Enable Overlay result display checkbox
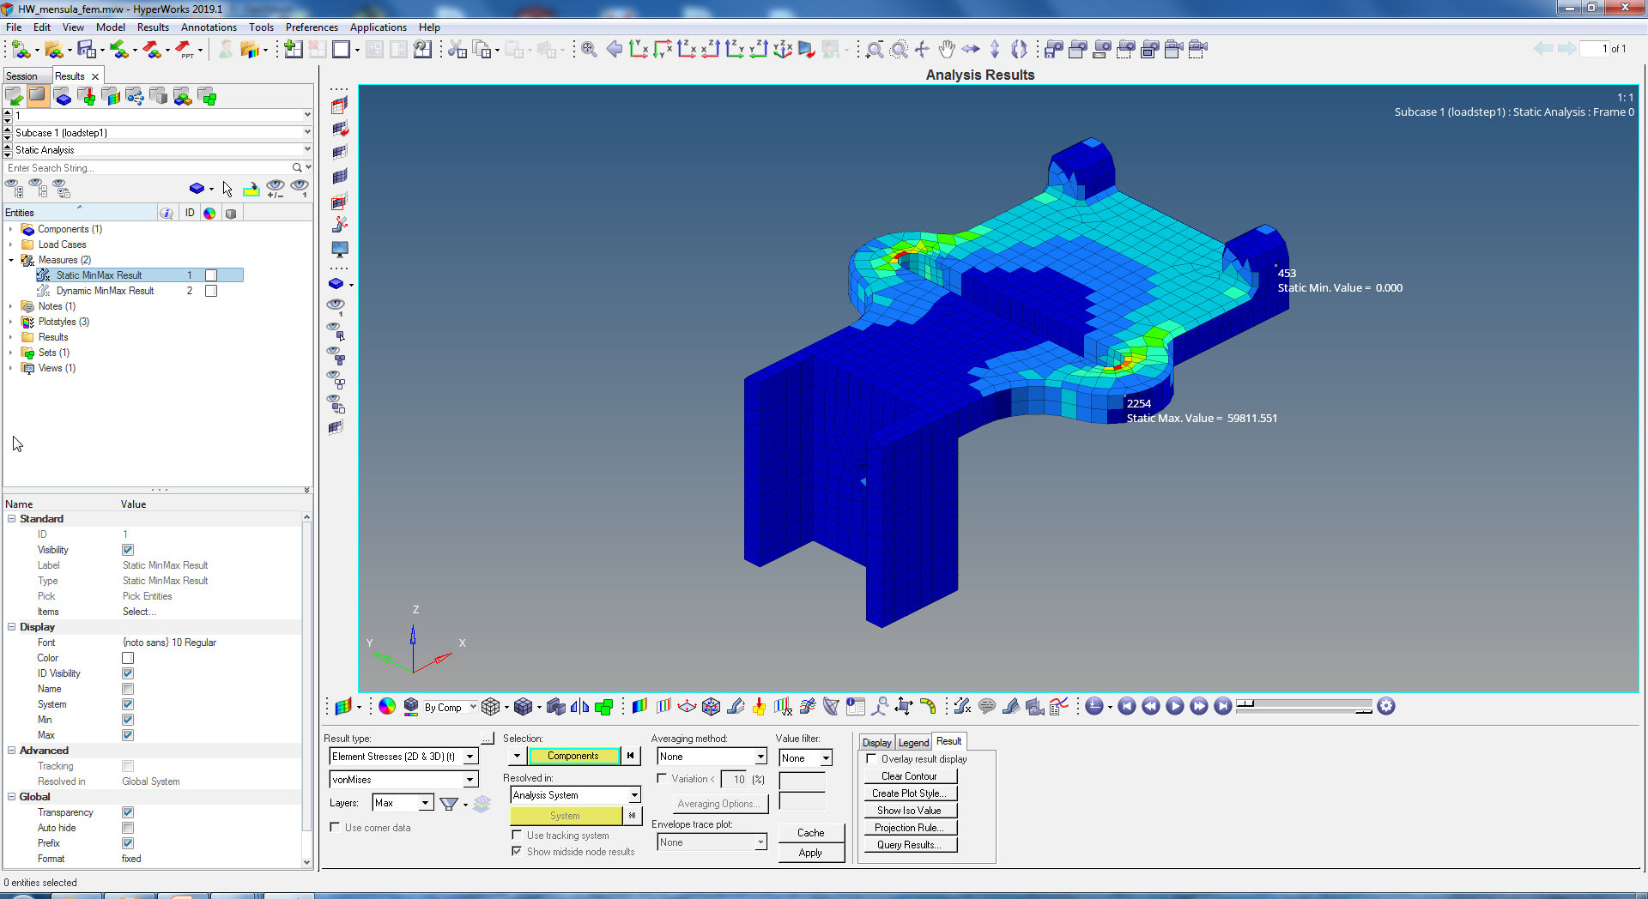This screenshot has height=899, width=1648. (872, 759)
